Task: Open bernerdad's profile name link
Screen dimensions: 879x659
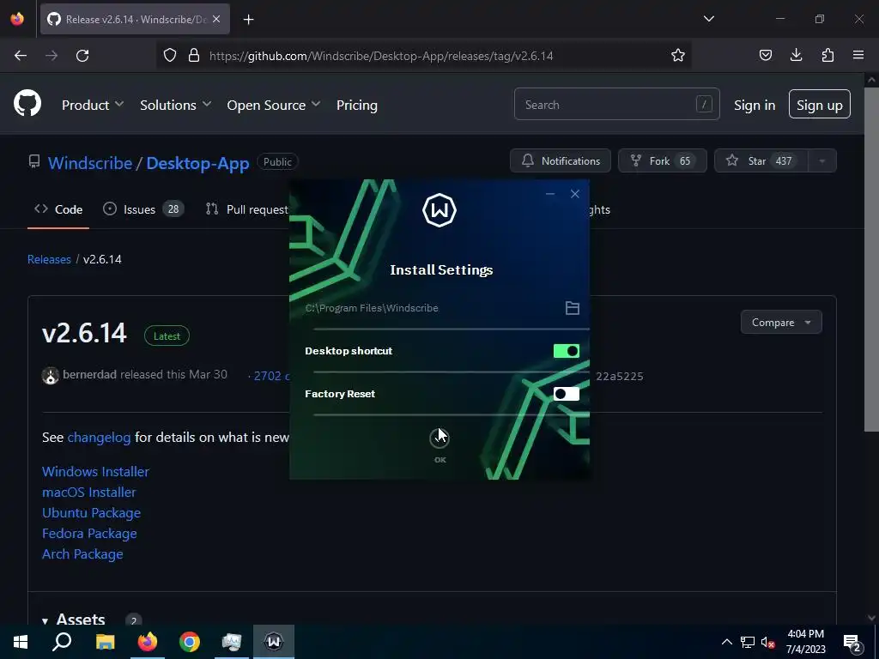Action: (89, 374)
